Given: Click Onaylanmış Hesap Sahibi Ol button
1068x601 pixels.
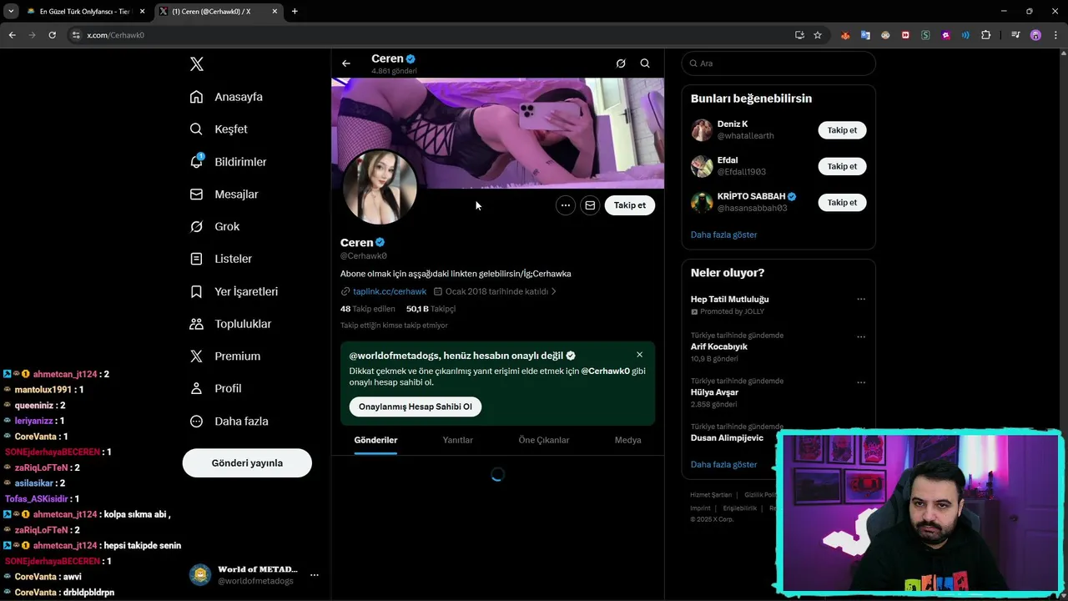Looking at the screenshot, I should [x=416, y=407].
